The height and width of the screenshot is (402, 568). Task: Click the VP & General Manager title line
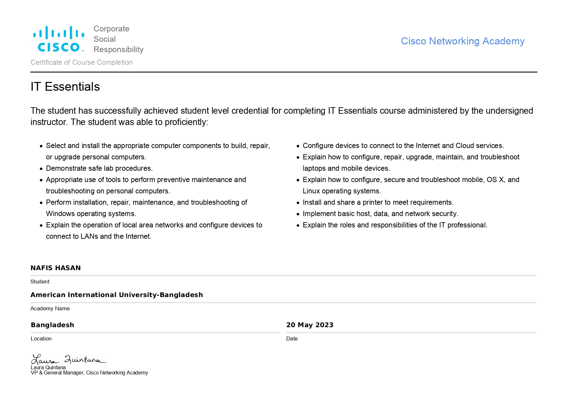[89, 373]
